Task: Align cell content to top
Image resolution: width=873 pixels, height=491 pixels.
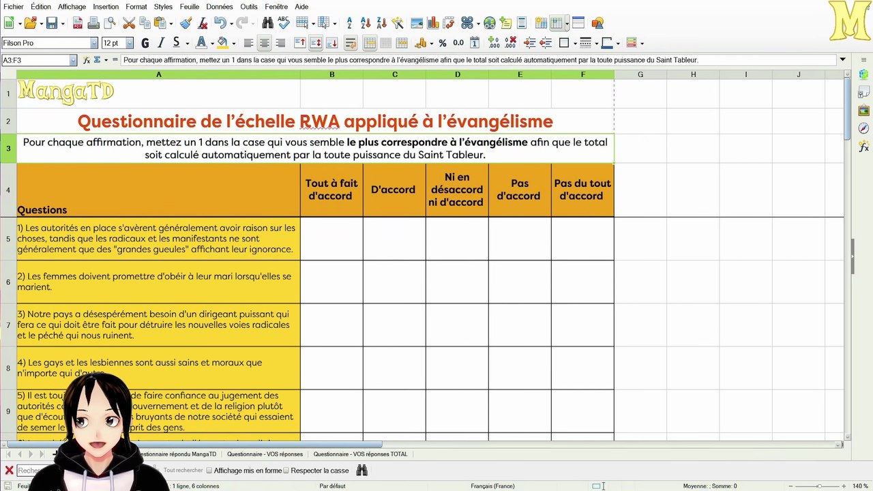Action: (x=299, y=43)
